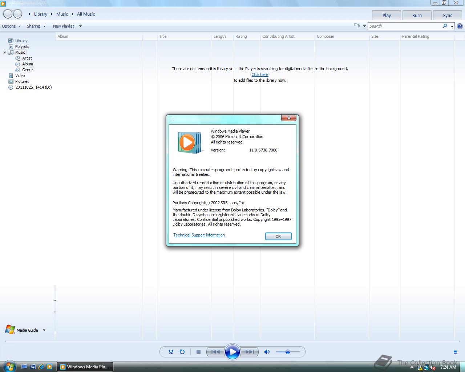The height and width of the screenshot is (372, 465).
Task: Sort by the Title column header
Action: [x=184, y=36]
